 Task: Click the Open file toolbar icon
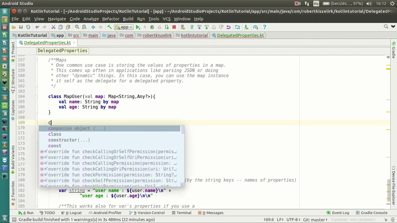14,27
